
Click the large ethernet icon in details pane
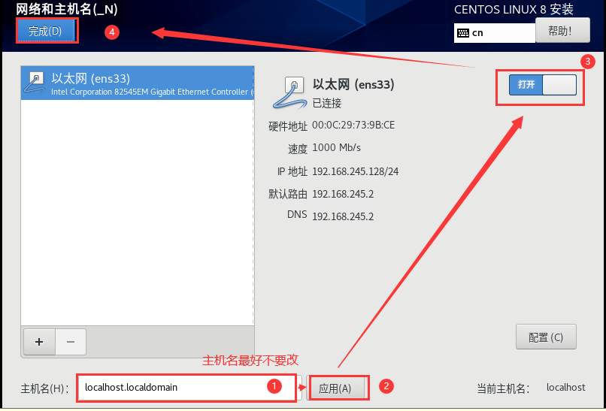[x=290, y=93]
